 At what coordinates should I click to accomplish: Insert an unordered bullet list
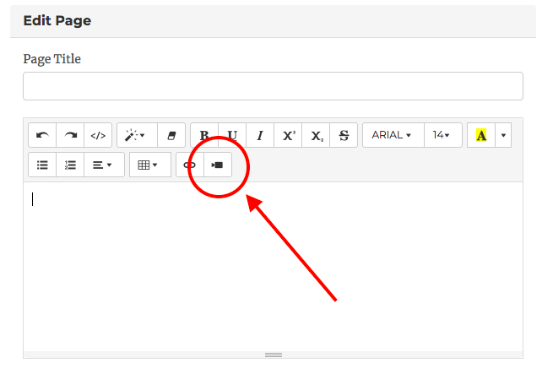42,165
